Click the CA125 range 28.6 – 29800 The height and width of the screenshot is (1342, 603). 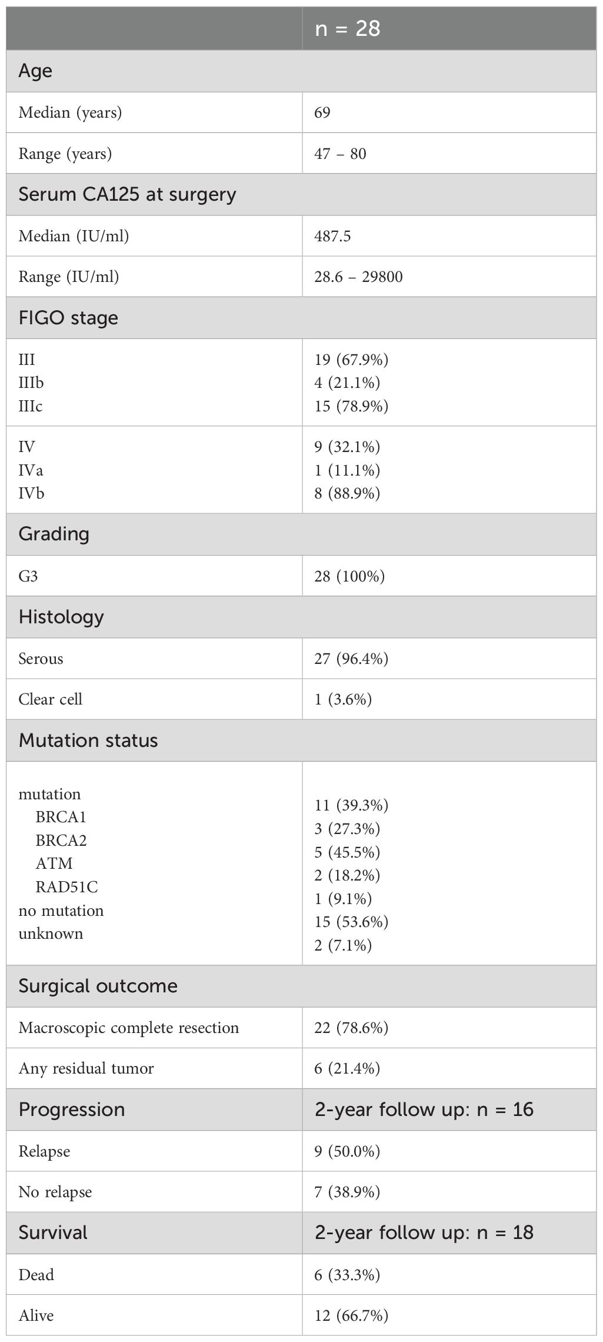(x=358, y=277)
